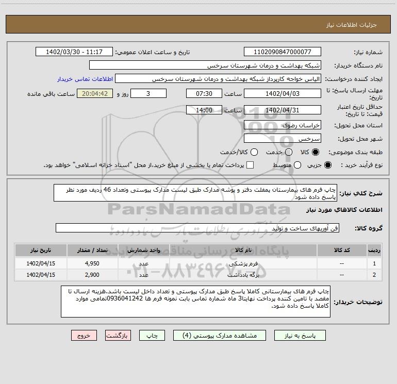397x384 pixels.
Task: Click the unit cell عدد in فرم پزشکی row
Action: click(x=143, y=263)
